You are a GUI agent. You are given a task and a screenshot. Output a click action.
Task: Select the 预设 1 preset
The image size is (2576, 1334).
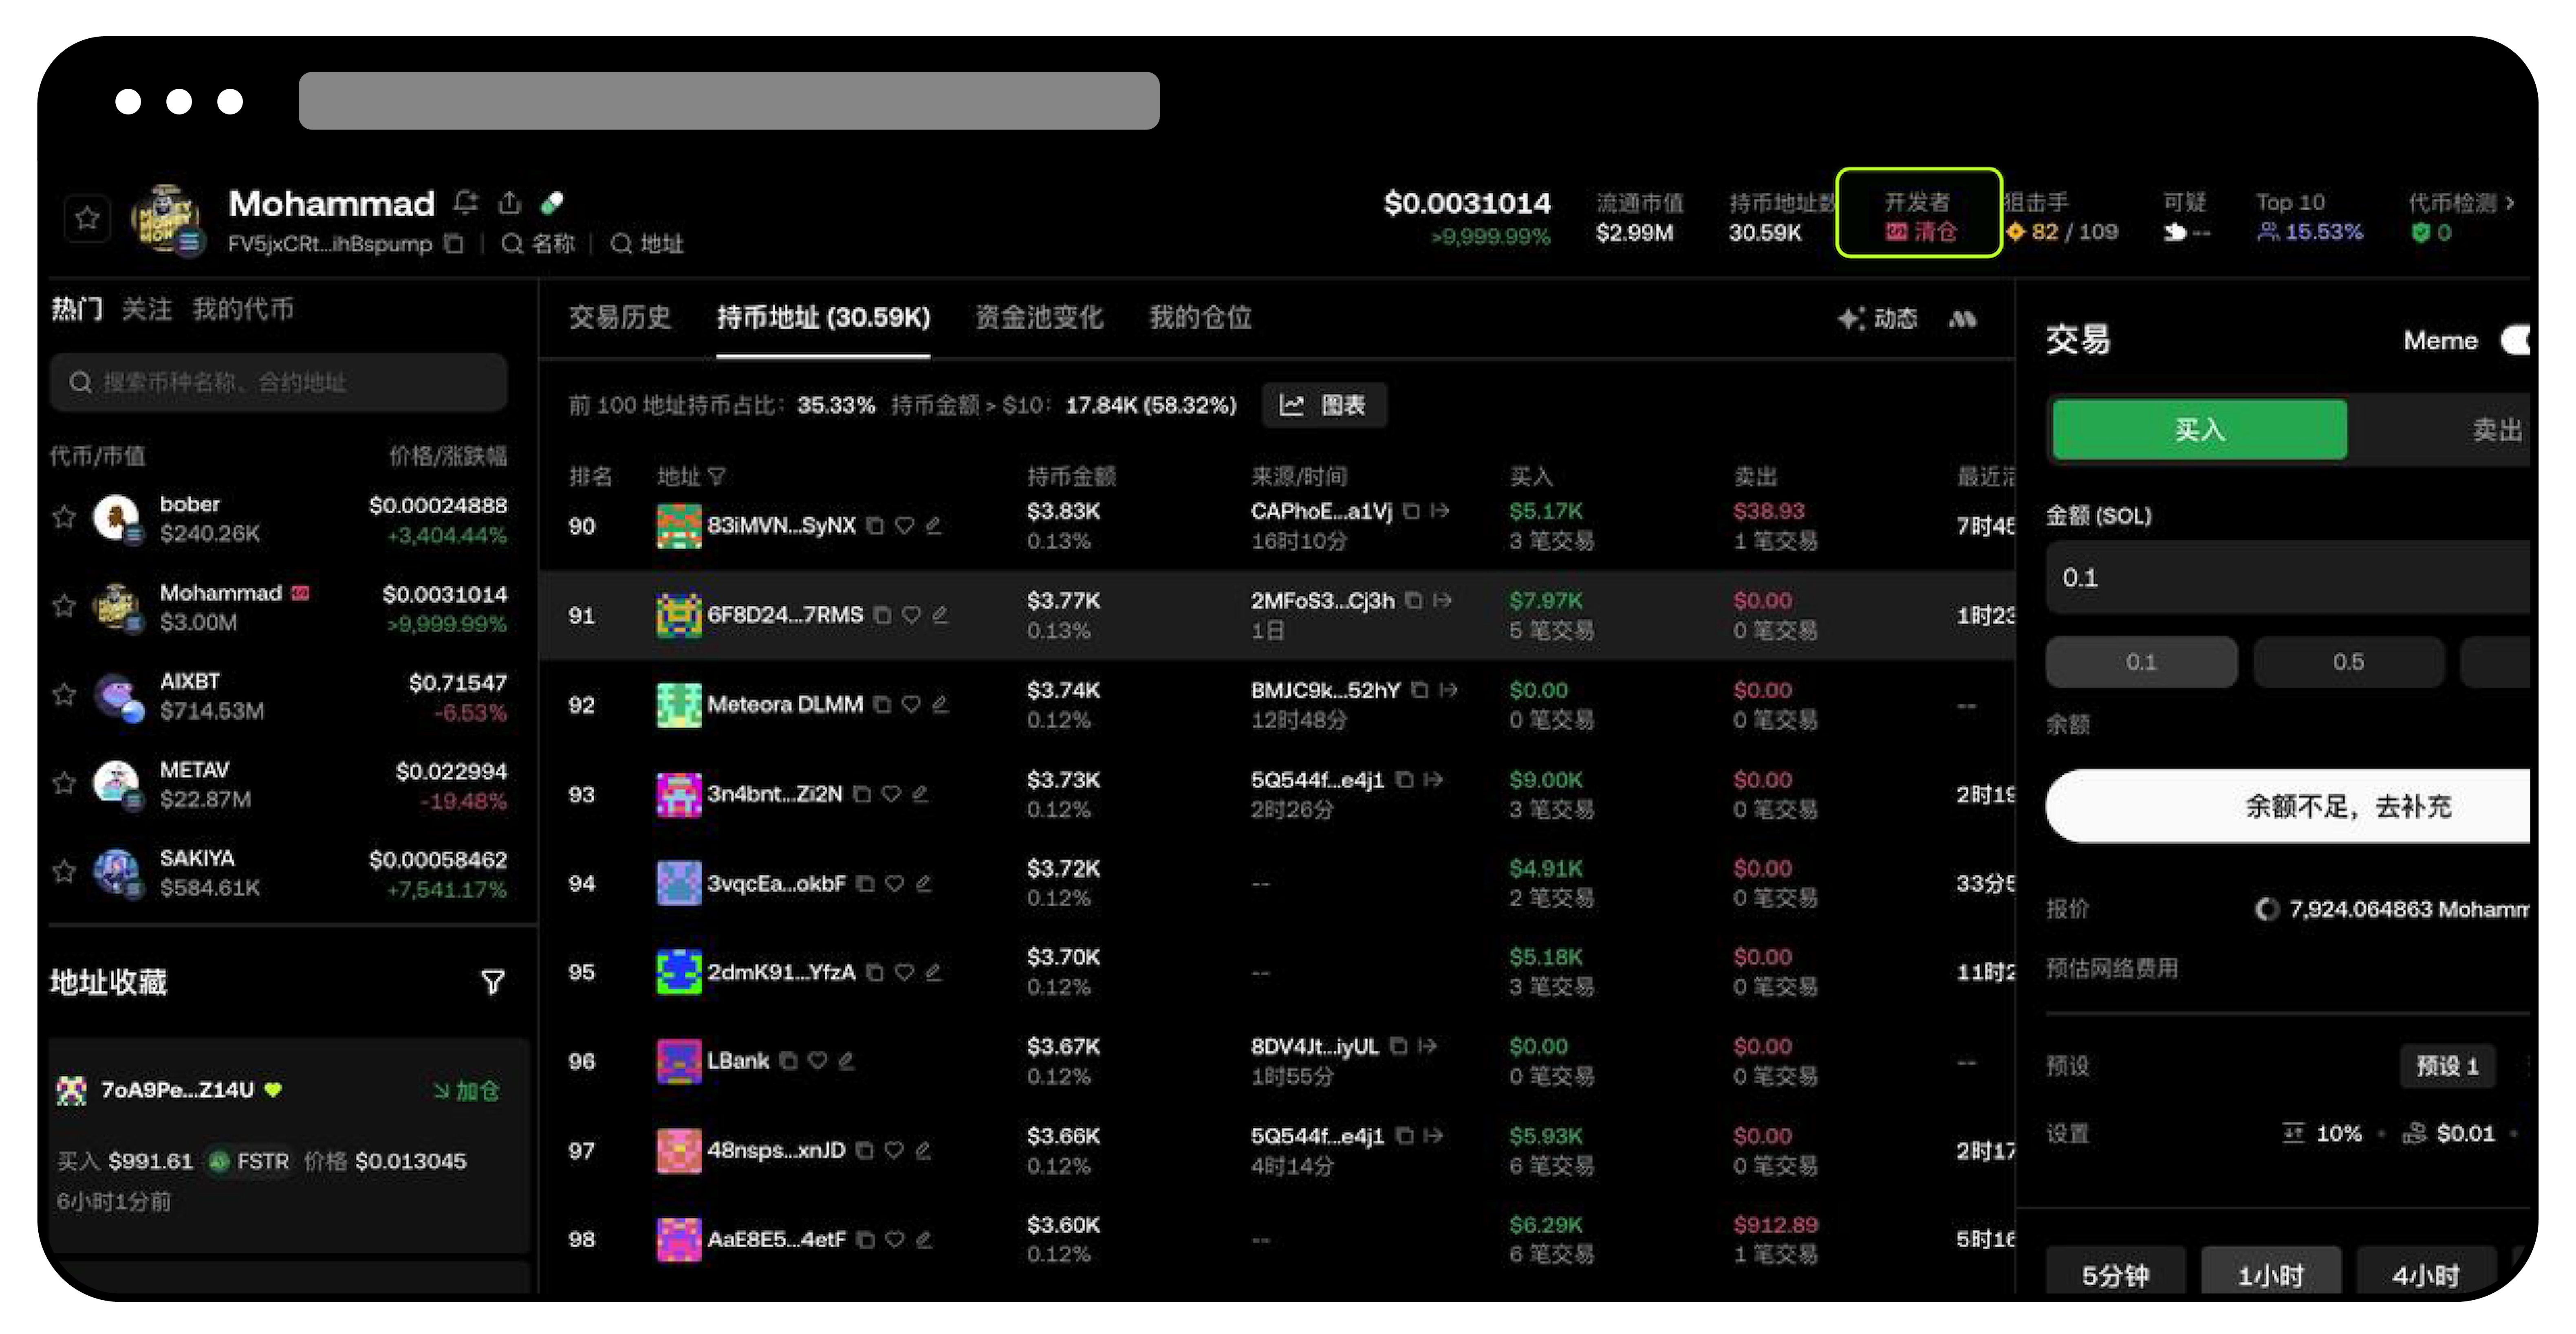[x=2447, y=1066]
